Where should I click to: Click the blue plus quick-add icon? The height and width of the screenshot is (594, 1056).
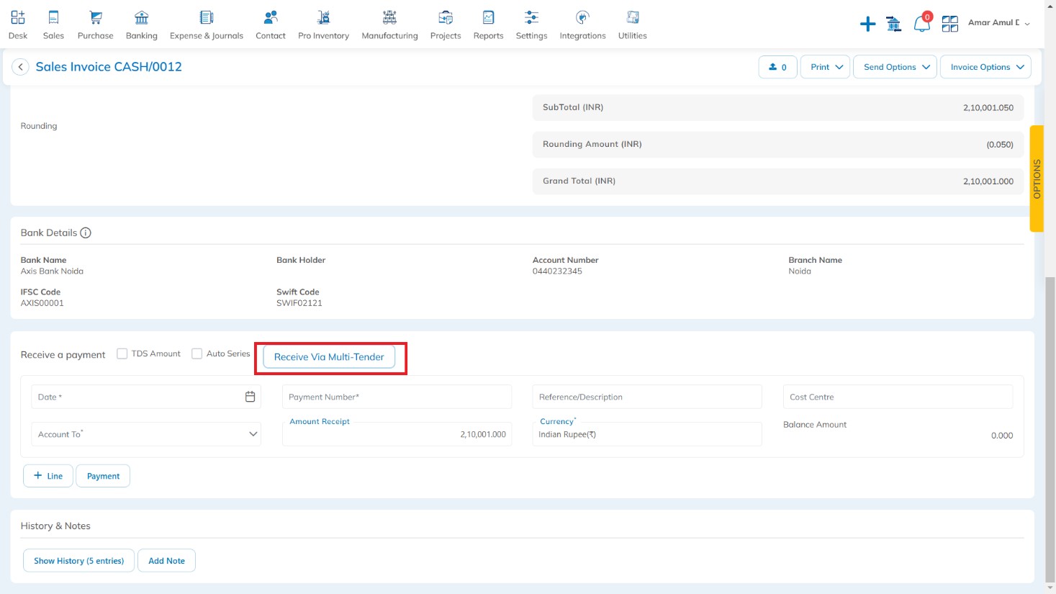tap(868, 24)
